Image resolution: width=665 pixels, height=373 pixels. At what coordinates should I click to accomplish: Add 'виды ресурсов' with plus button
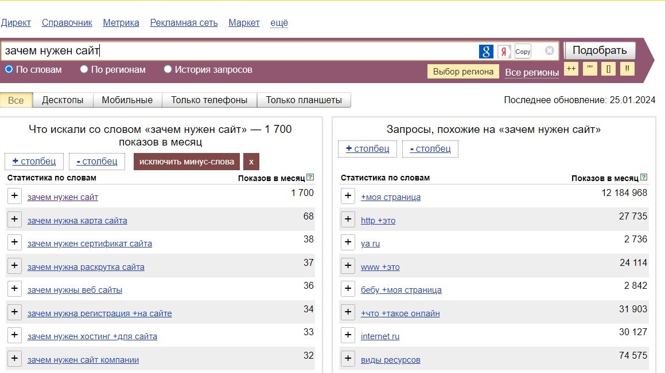click(x=348, y=358)
